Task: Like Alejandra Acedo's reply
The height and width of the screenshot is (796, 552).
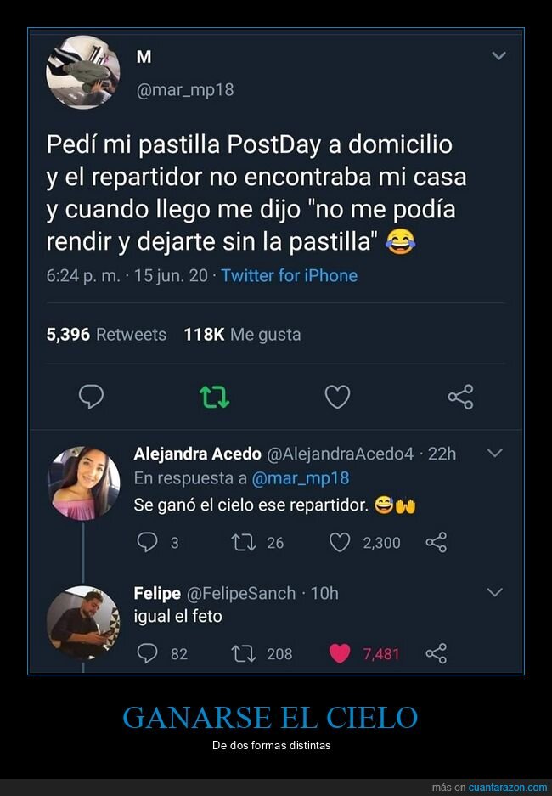Action: click(x=340, y=542)
